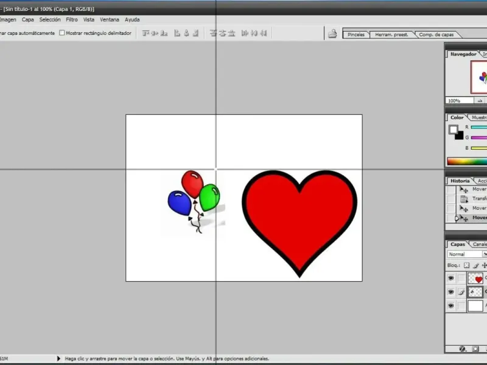Select the Color panel tab
The height and width of the screenshot is (365, 487).
click(457, 117)
